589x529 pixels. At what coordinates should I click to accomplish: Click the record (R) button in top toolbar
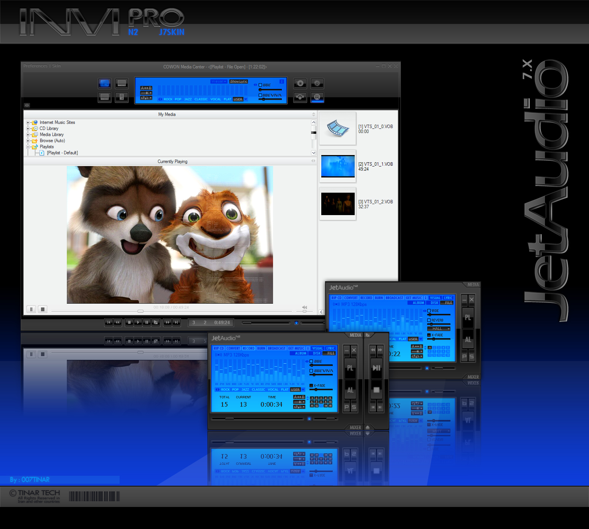[x=317, y=97]
